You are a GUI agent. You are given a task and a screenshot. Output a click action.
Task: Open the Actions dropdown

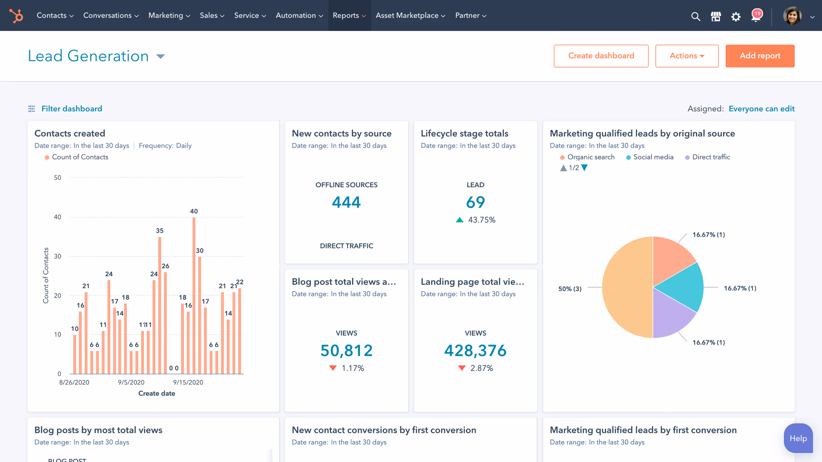point(687,55)
